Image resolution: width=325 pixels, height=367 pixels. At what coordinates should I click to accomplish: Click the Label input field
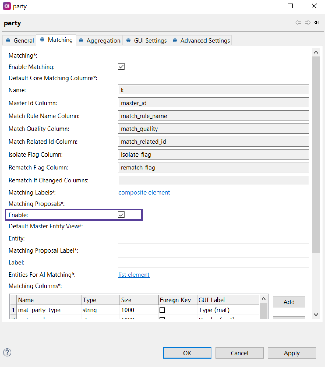tap(213, 262)
